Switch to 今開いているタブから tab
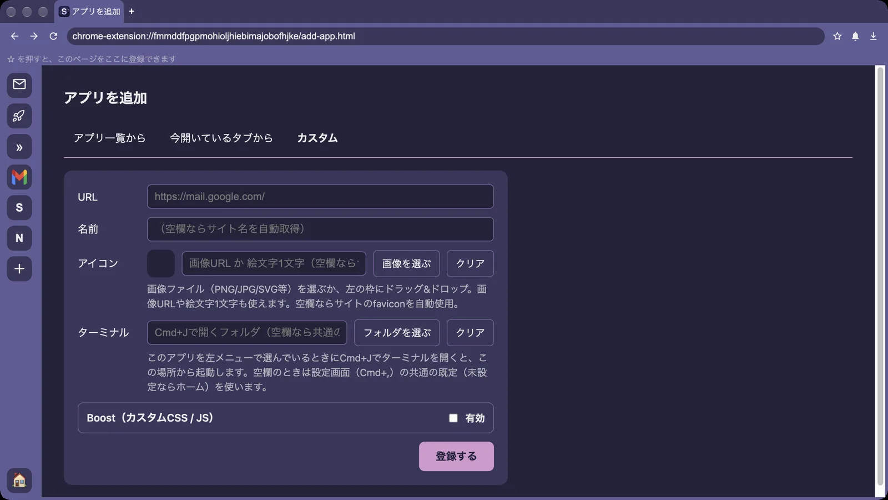 point(221,138)
